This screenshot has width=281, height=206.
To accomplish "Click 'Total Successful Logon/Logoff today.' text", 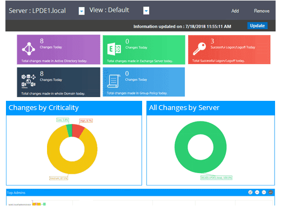I will pyautogui.click(x=218, y=61).
